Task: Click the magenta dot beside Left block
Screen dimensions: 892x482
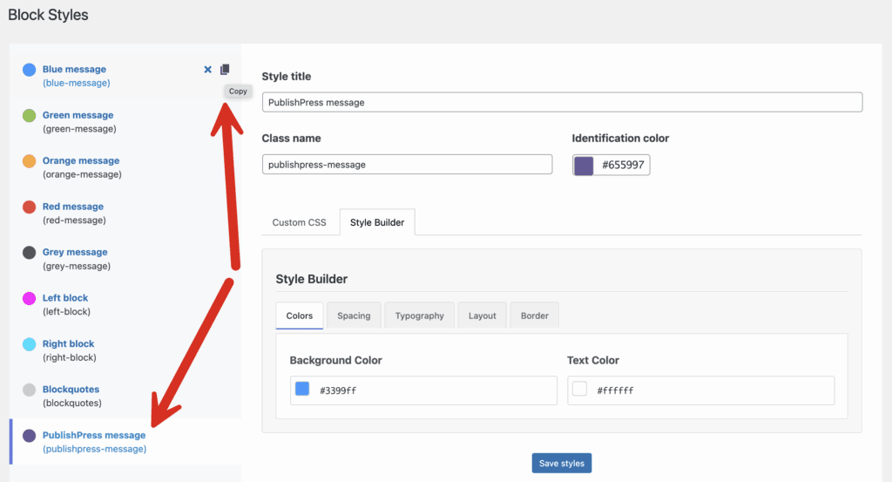Action: tap(29, 298)
